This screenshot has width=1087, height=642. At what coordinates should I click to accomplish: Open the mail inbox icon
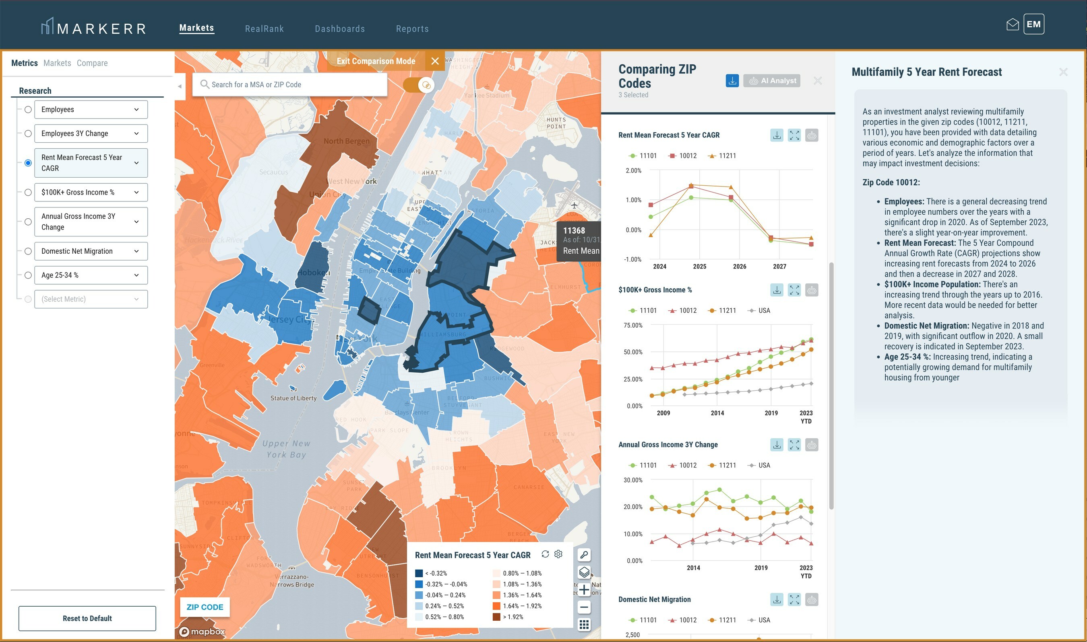1012,24
